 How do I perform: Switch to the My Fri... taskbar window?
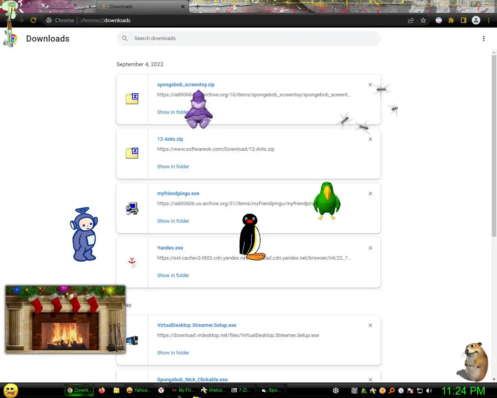(x=184, y=390)
